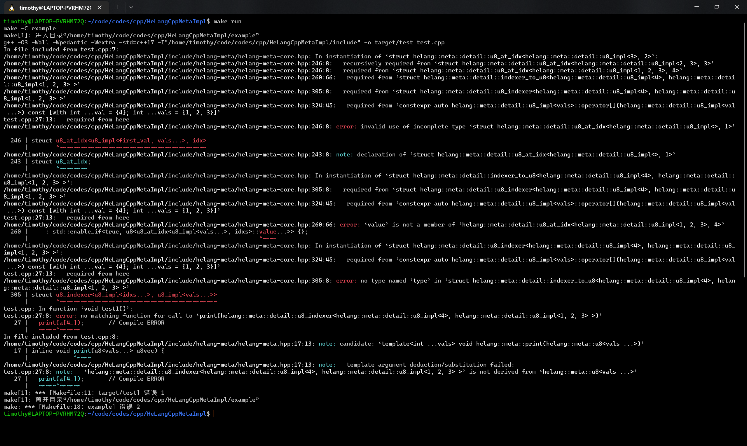This screenshot has width=747, height=446.
Task: Restore down the terminal window
Action: coord(717,7)
